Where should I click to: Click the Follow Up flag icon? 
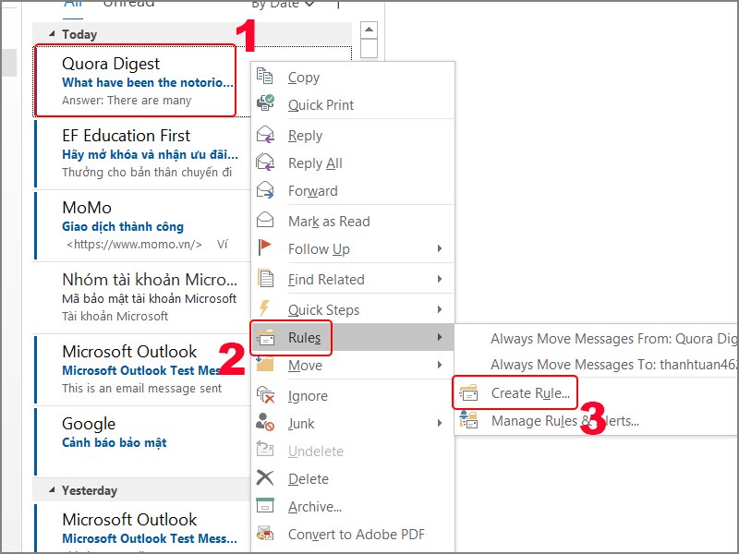[266, 249]
